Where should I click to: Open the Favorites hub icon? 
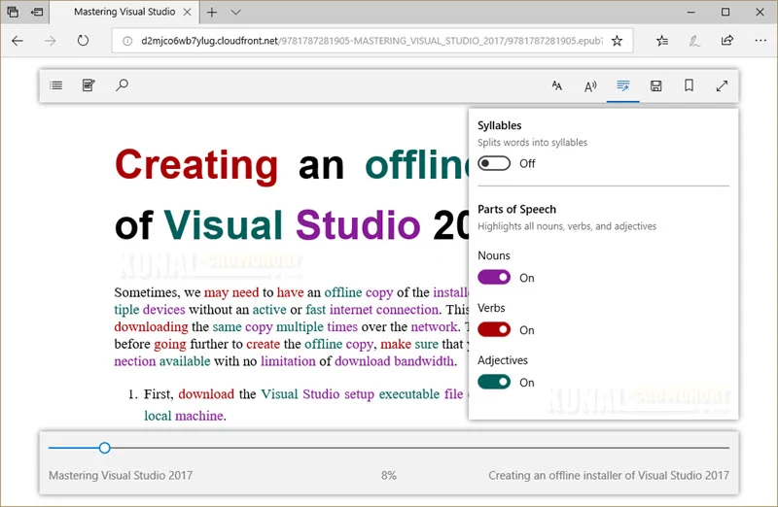(x=662, y=41)
